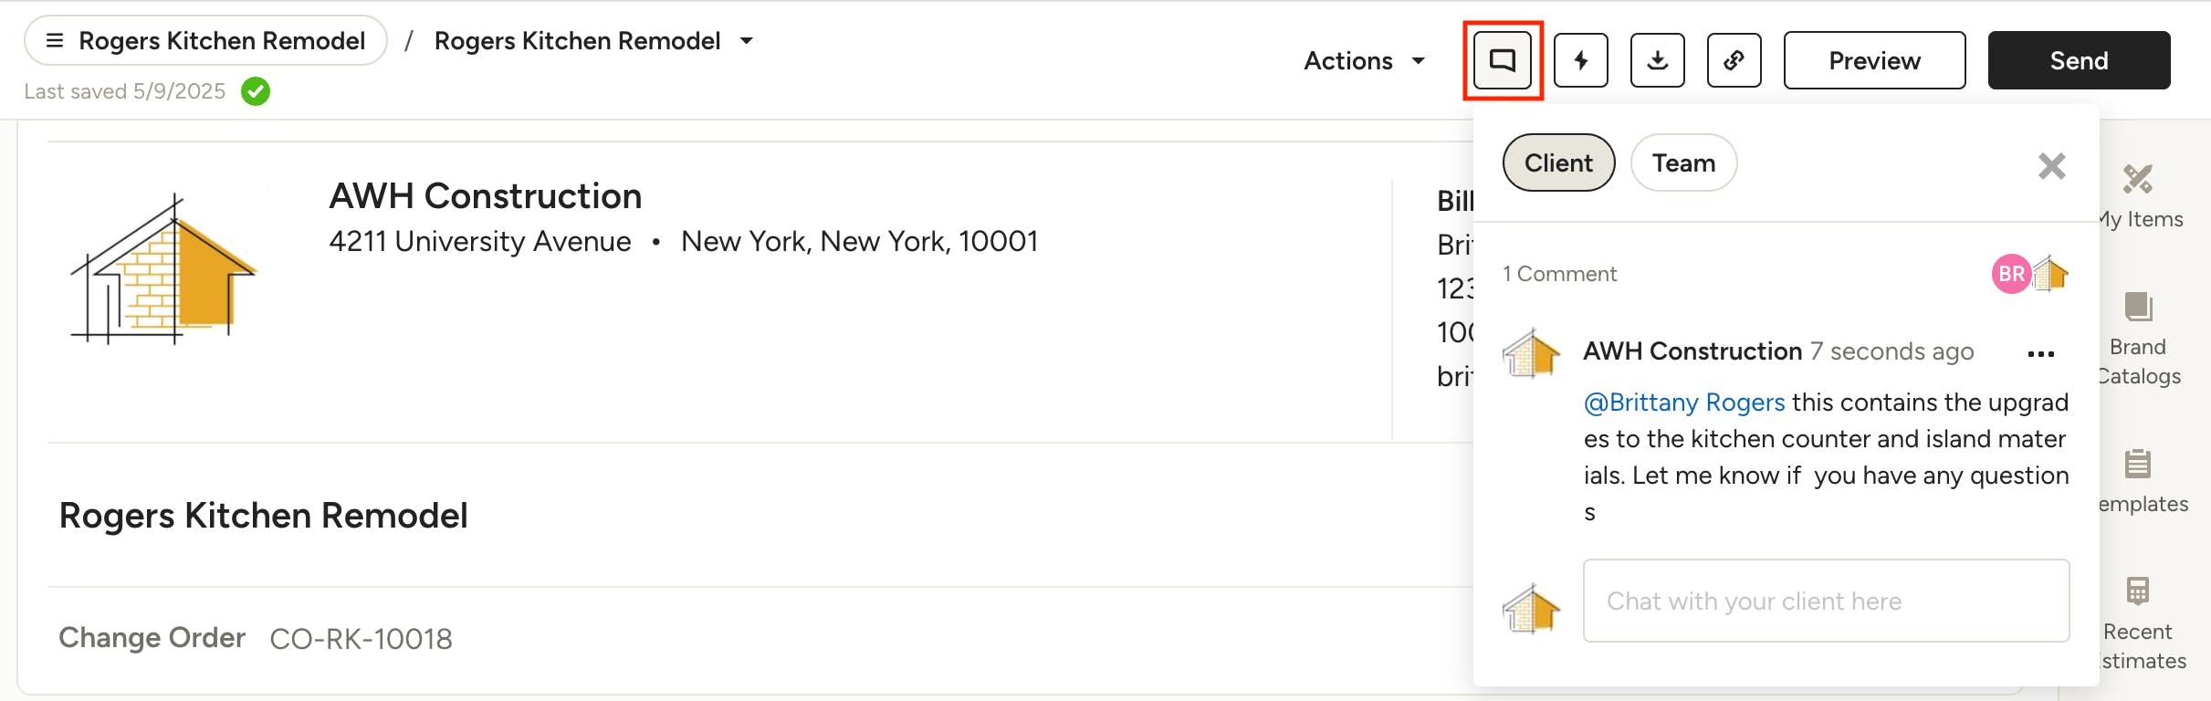This screenshot has height=701, width=2211.
Task: Click the client chat input field
Action: (1826, 601)
